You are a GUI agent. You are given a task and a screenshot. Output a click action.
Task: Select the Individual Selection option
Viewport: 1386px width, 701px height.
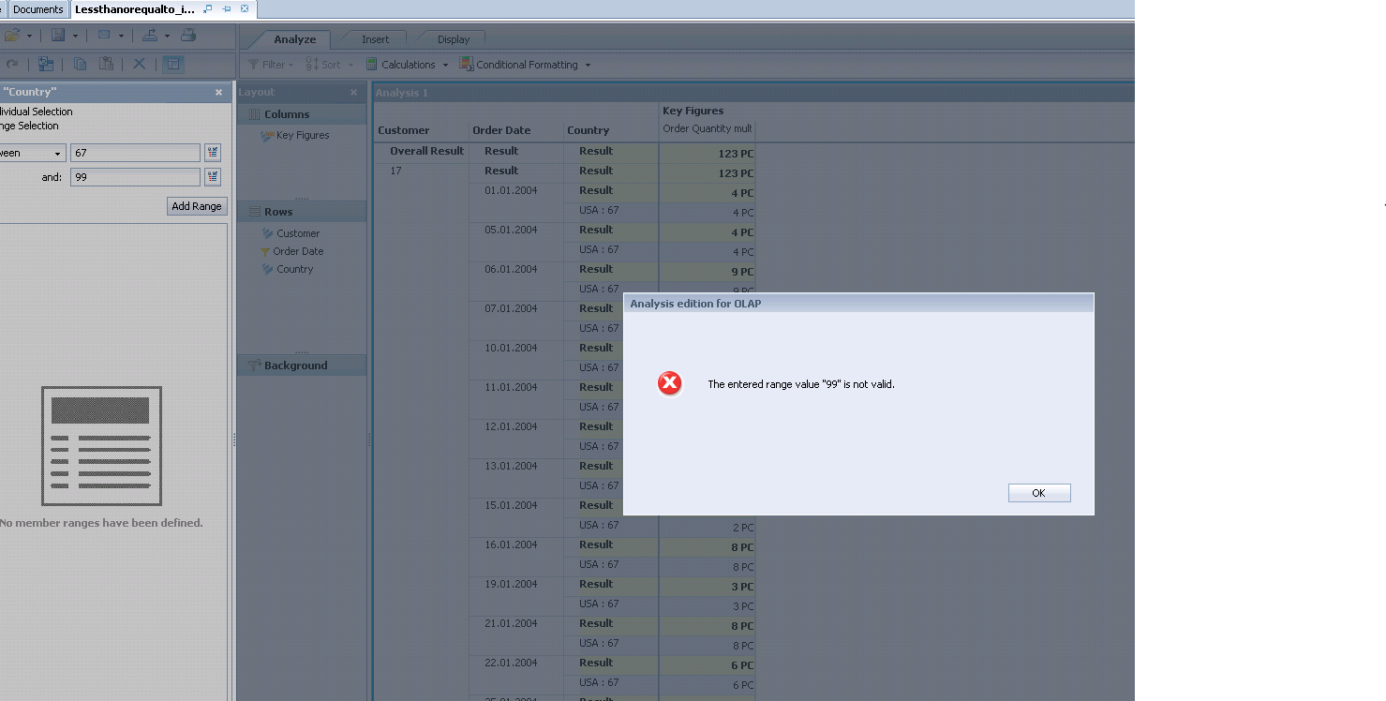coord(36,112)
